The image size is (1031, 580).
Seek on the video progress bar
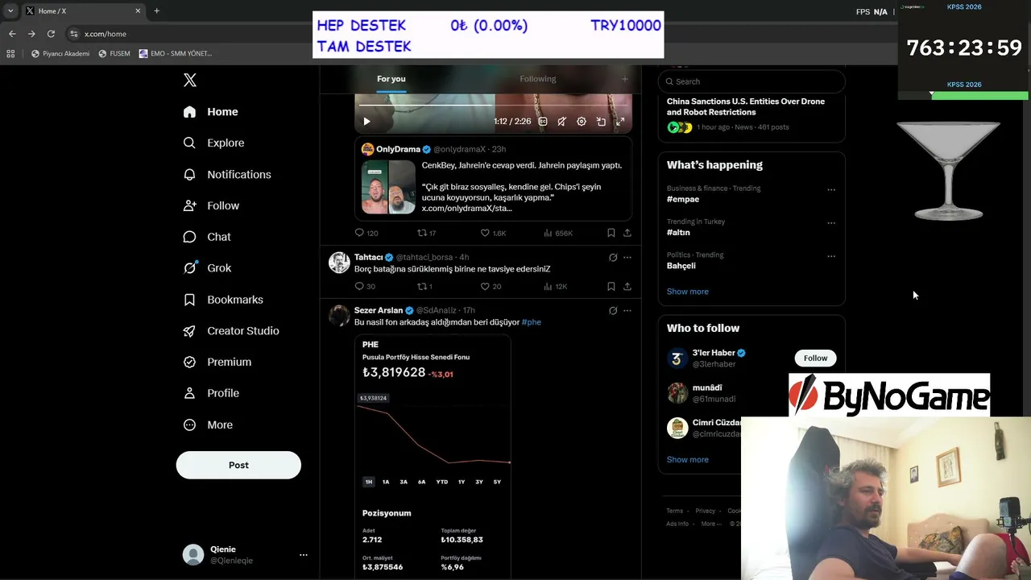click(493, 105)
